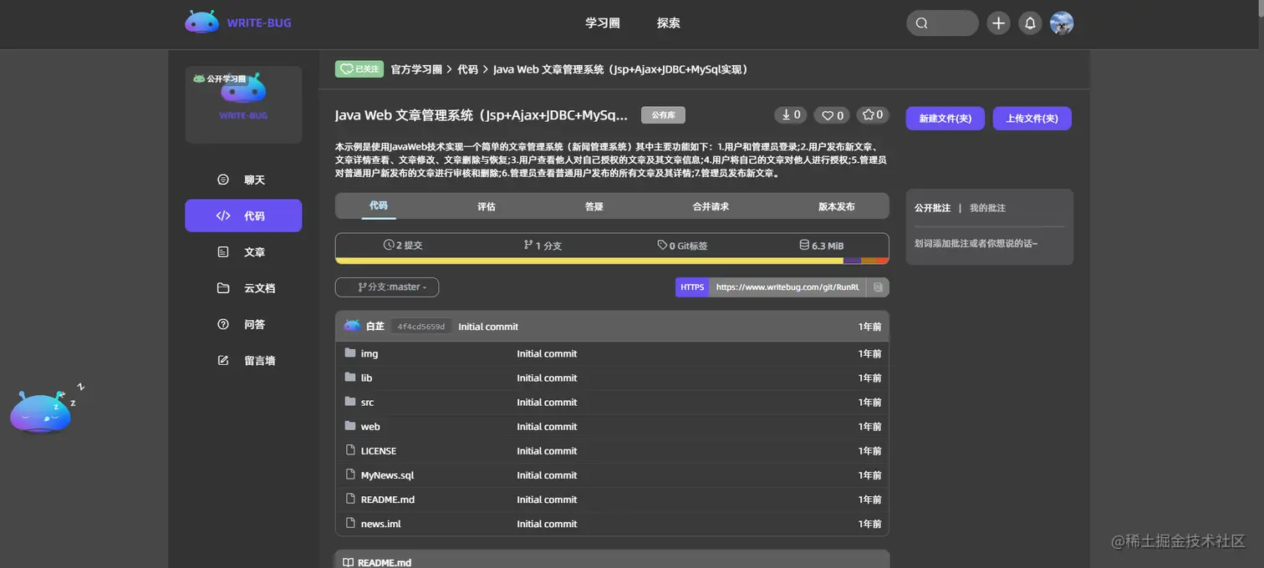
Task: Click the heart like icon button
Action: (833, 115)
